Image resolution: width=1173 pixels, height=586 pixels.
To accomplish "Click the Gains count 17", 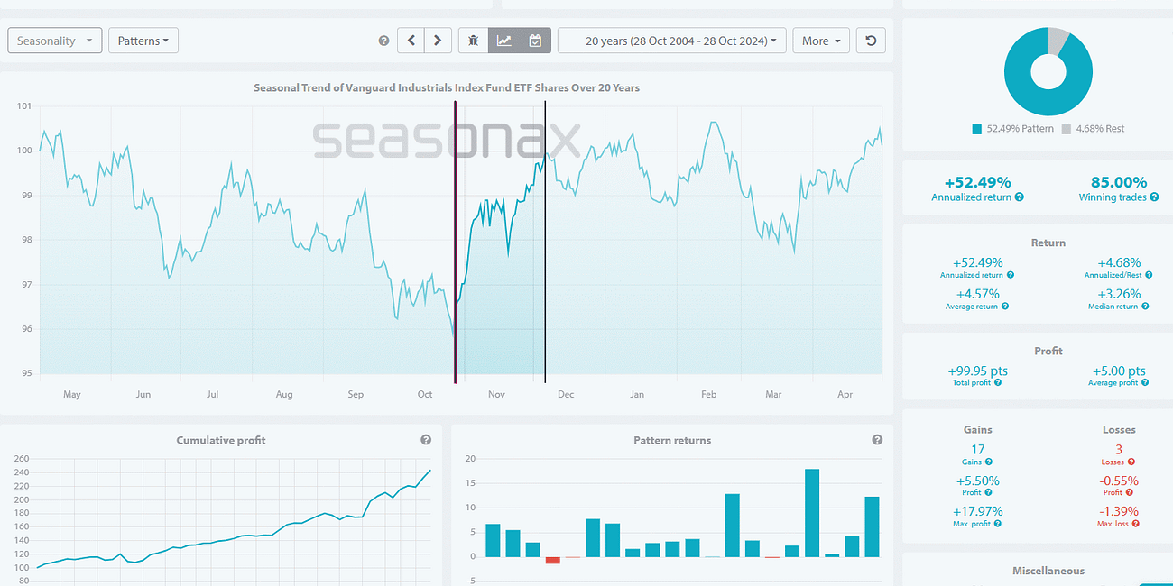I will click(977, 449).
